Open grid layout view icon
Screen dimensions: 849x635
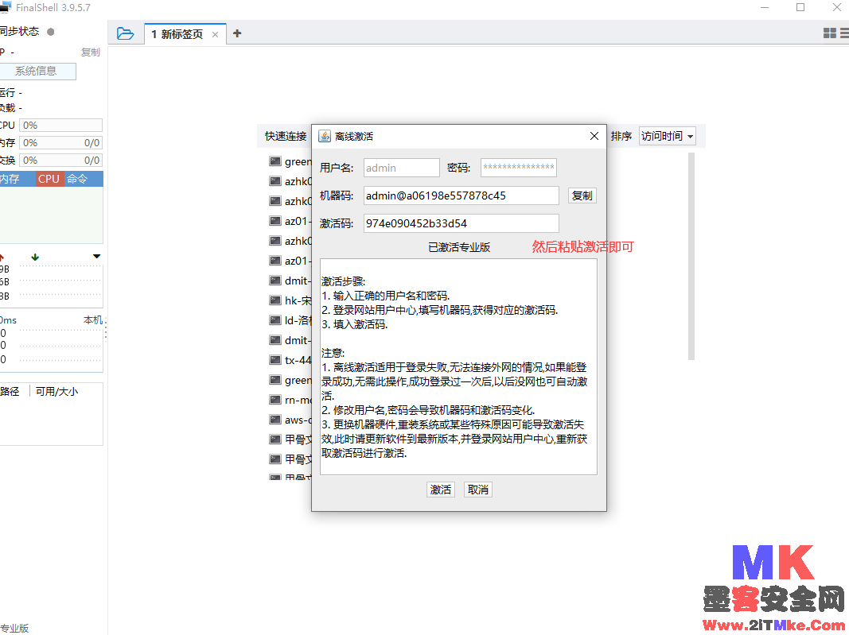coord(830,33)
